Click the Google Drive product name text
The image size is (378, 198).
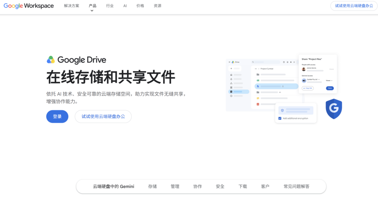point(82,60)
